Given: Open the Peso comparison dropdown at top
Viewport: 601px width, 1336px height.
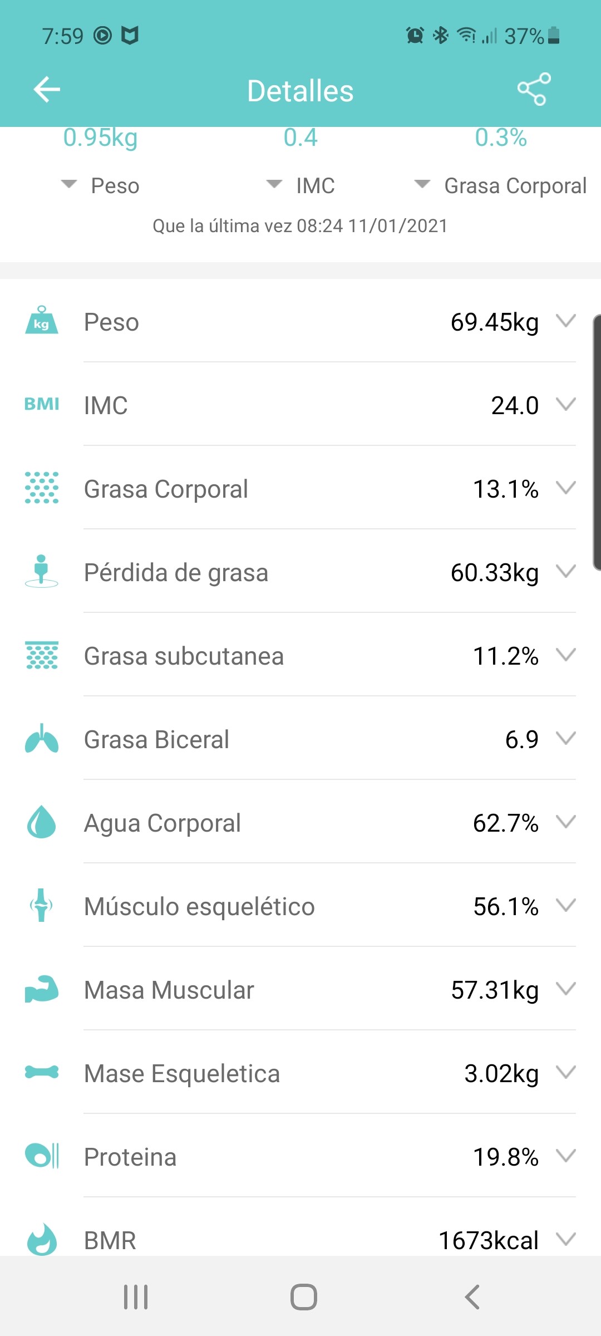Looking at the screenshot, I should (100, 185).
